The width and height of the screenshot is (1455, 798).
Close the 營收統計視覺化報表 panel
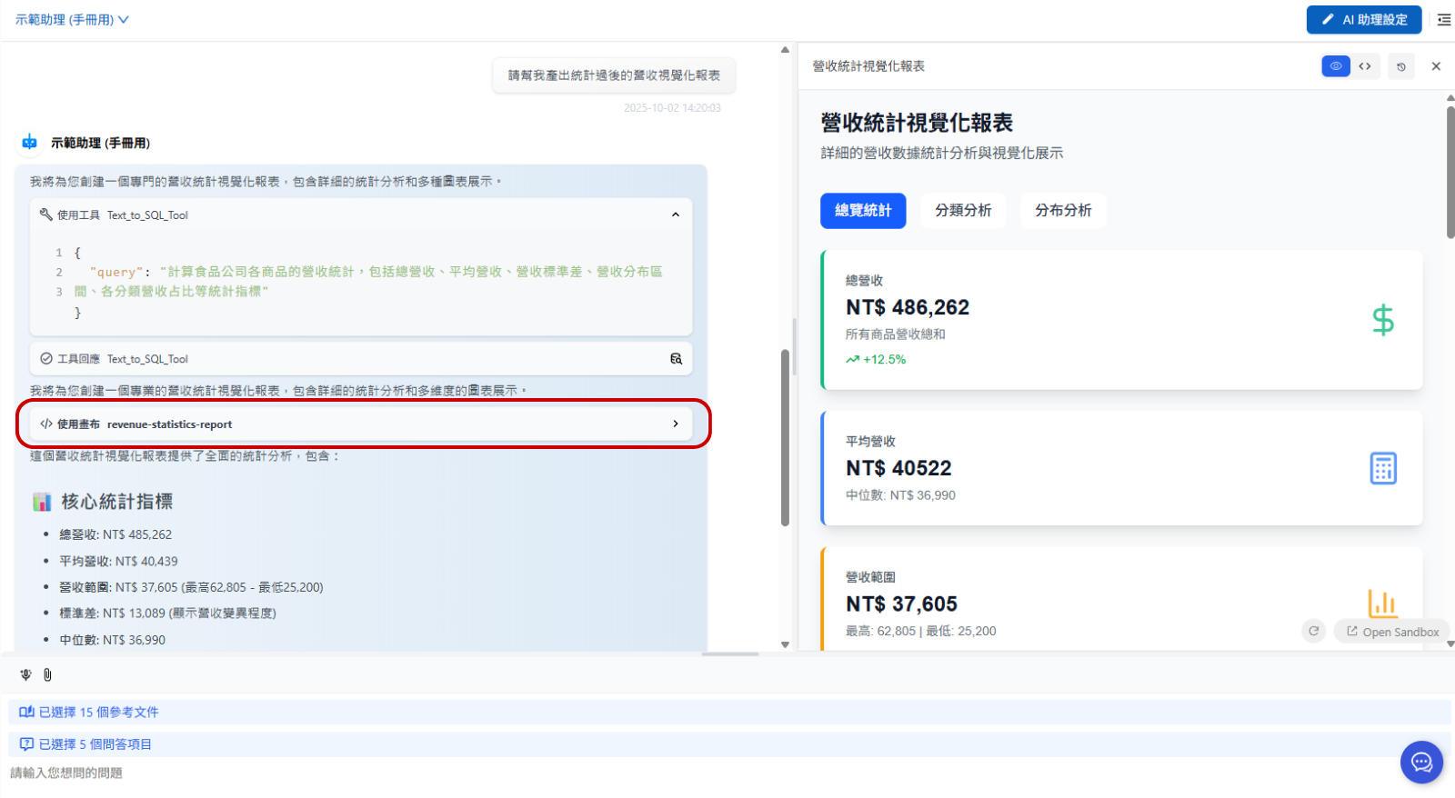[1436, 66]
